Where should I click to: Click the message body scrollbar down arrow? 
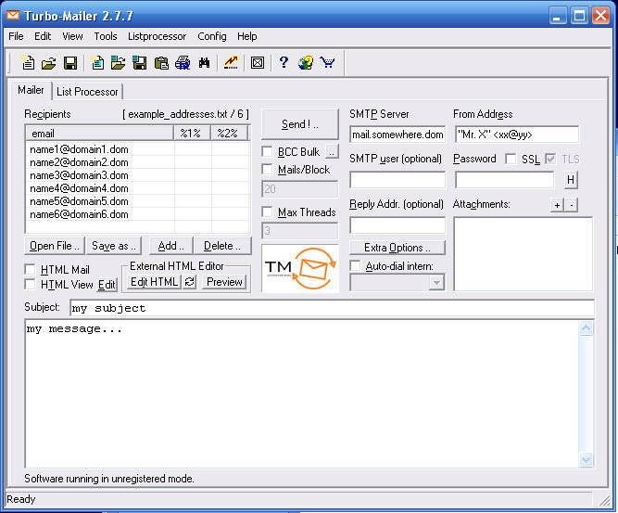tap(586, 459)
